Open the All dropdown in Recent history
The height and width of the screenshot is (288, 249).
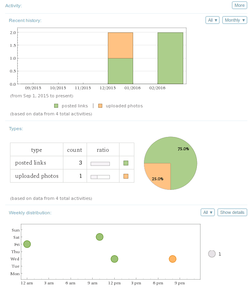tap(212, 20)
